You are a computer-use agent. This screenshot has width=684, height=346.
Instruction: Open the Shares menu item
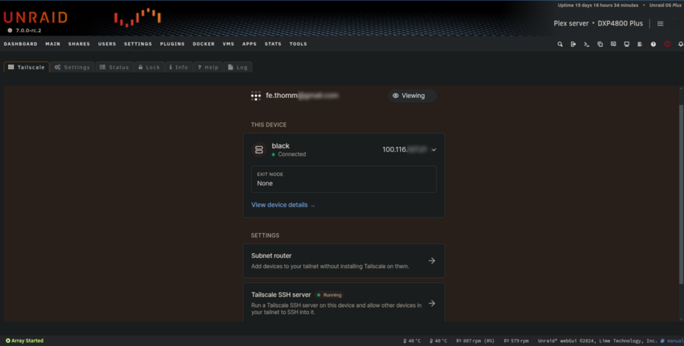click(79, 44)
